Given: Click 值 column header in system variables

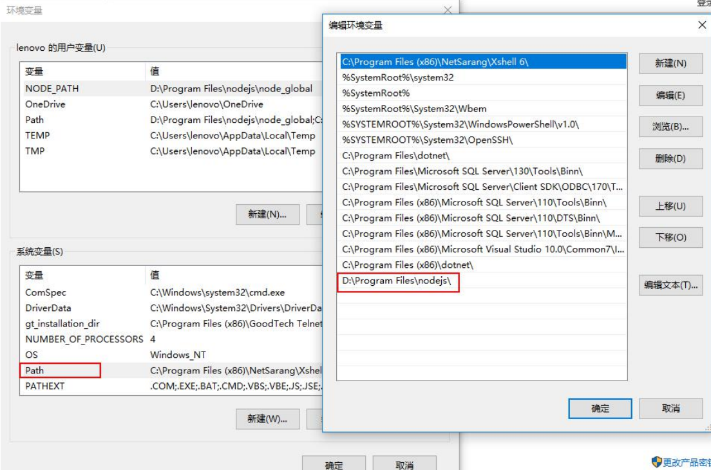Looking at the screenshot, I should [x=234, y=275].
